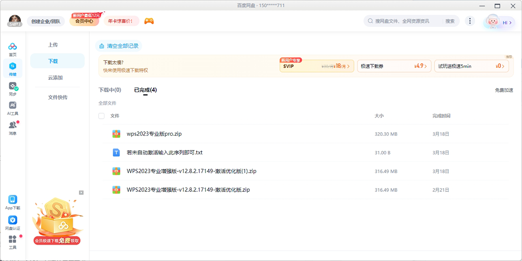This screenshot has height=261, width=522.
Task: Toggle the select-all checkbox next to 文件
Action: (x=101, y=116)
